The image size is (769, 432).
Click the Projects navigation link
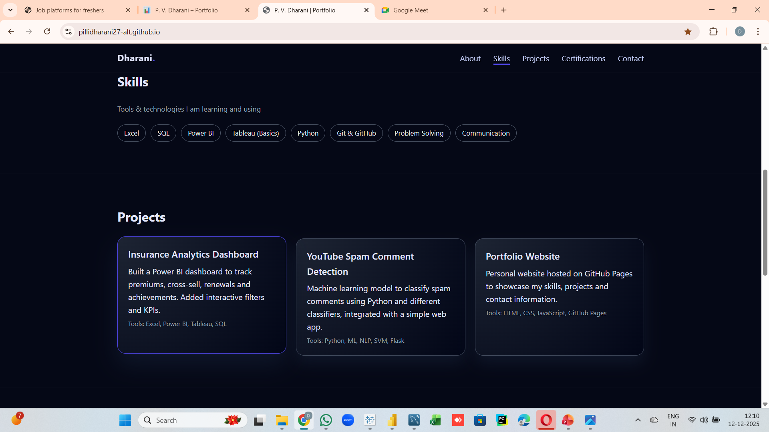(x=535, y=58)
